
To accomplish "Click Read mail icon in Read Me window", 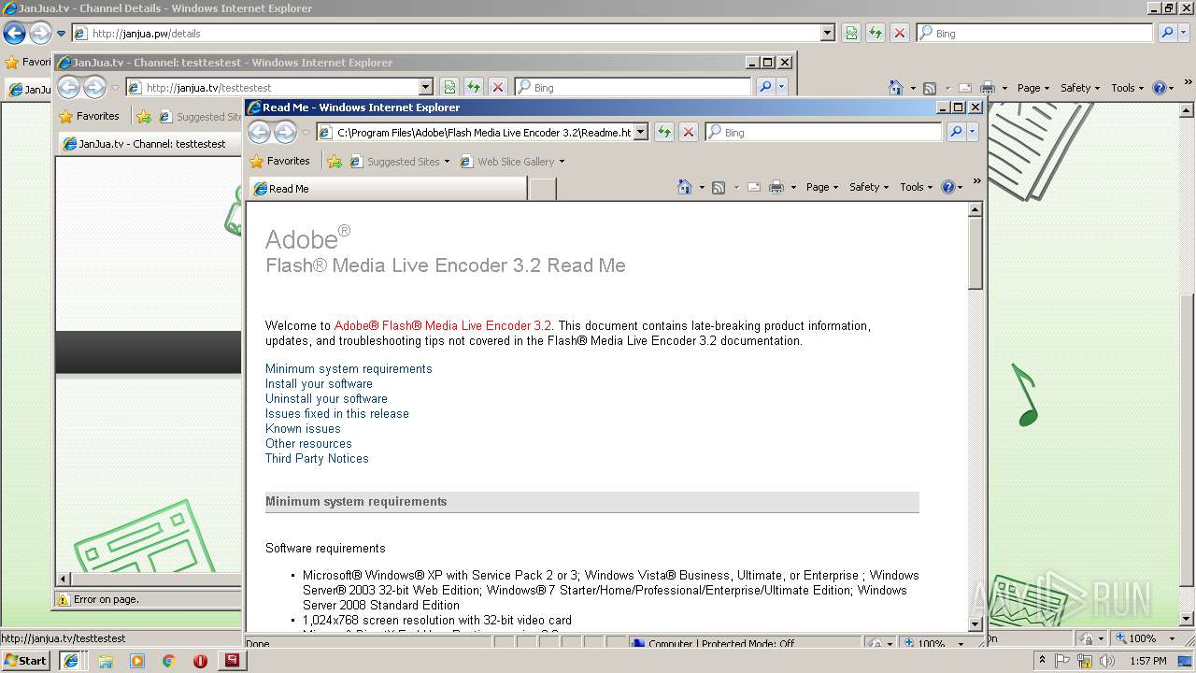I will (x=754, y=187).
